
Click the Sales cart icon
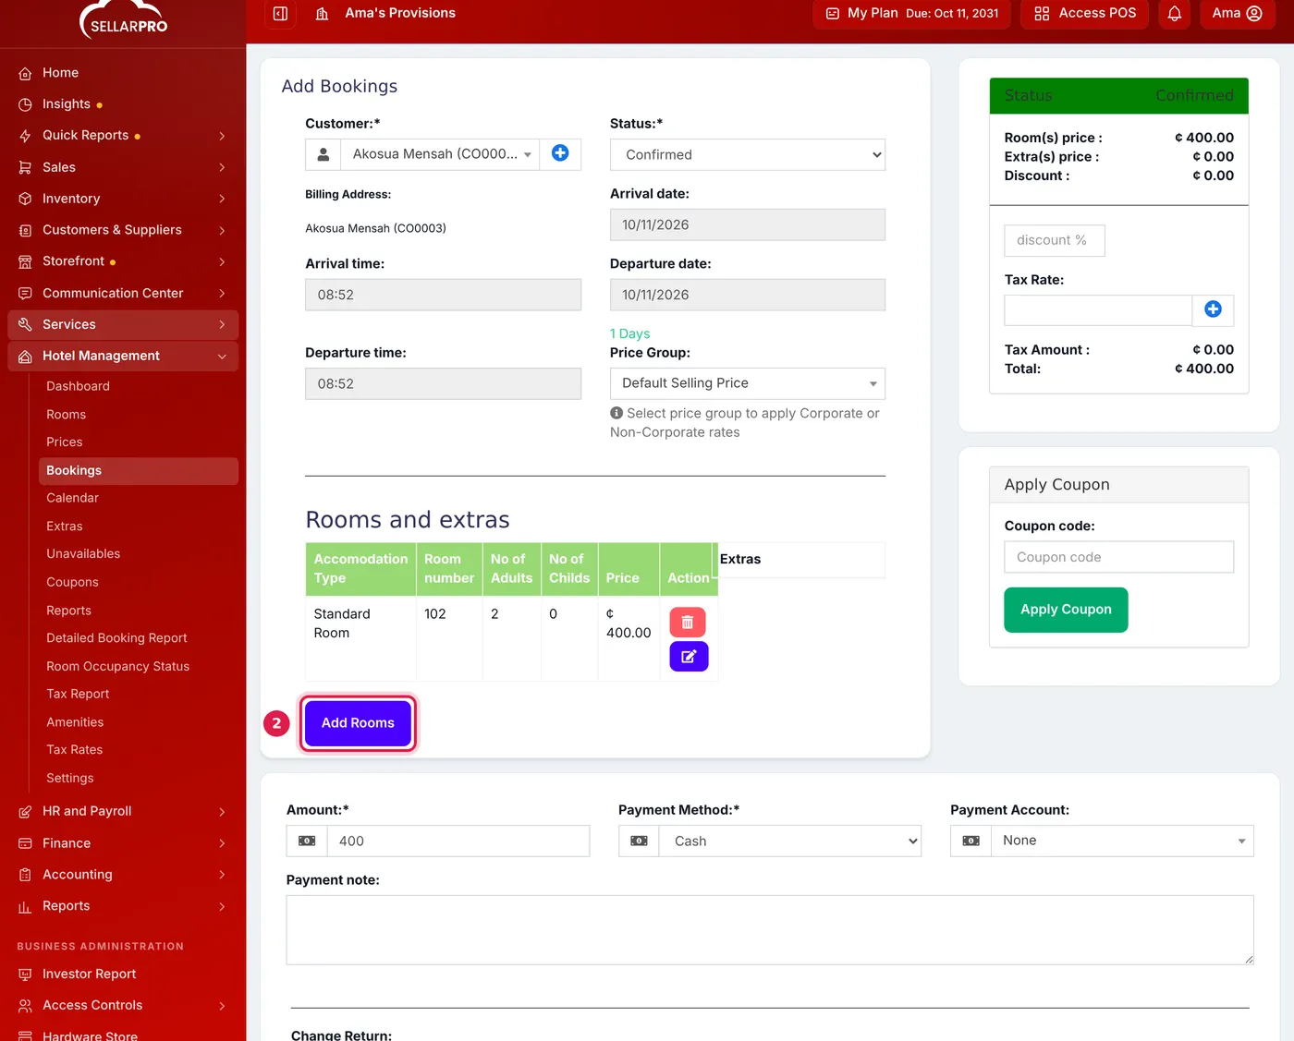pyautogui.click(x=25, y=167)
